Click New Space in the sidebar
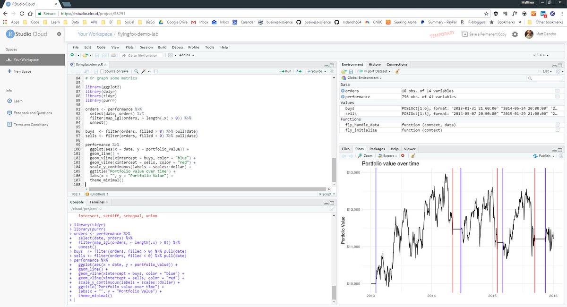Viewport: 567px width, 307px height. coord(19,71)
